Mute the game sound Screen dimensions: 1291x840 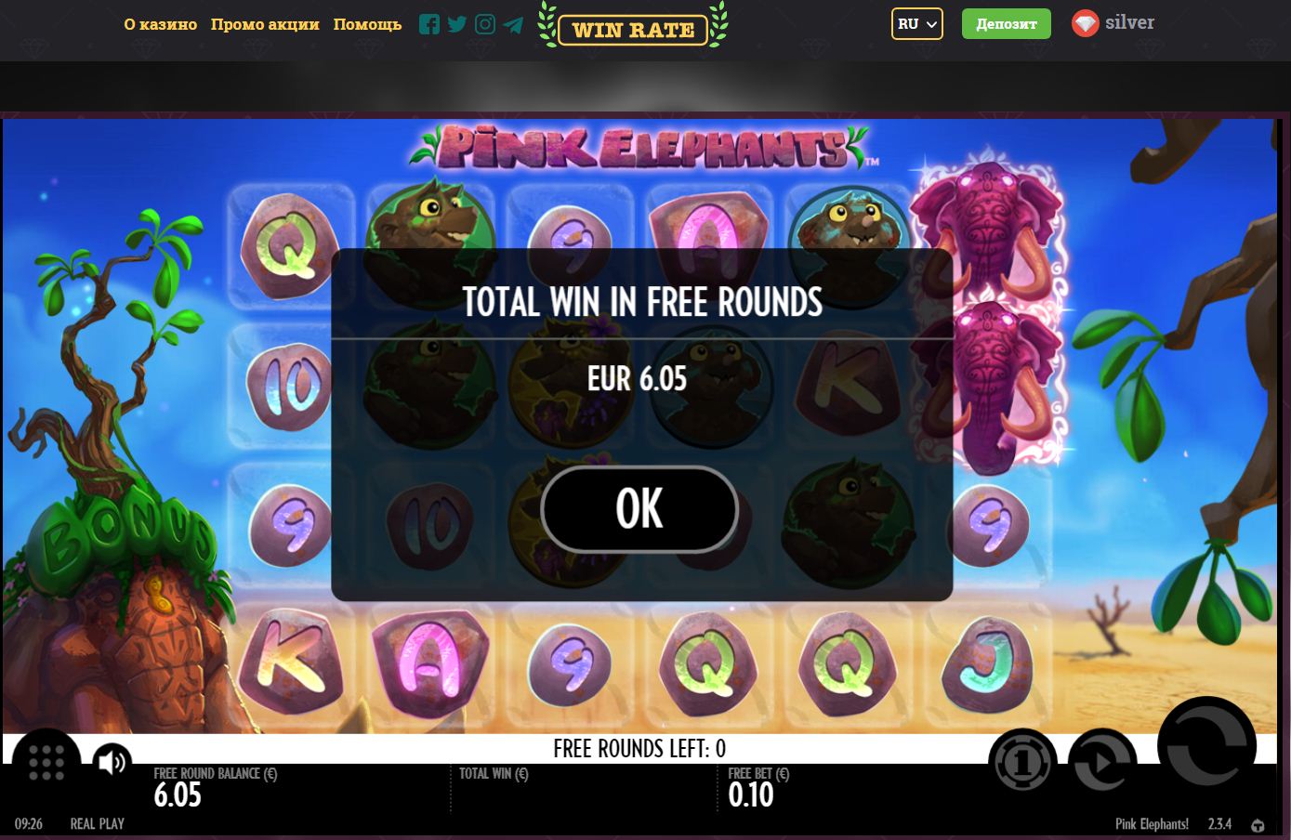click(112, 762)
